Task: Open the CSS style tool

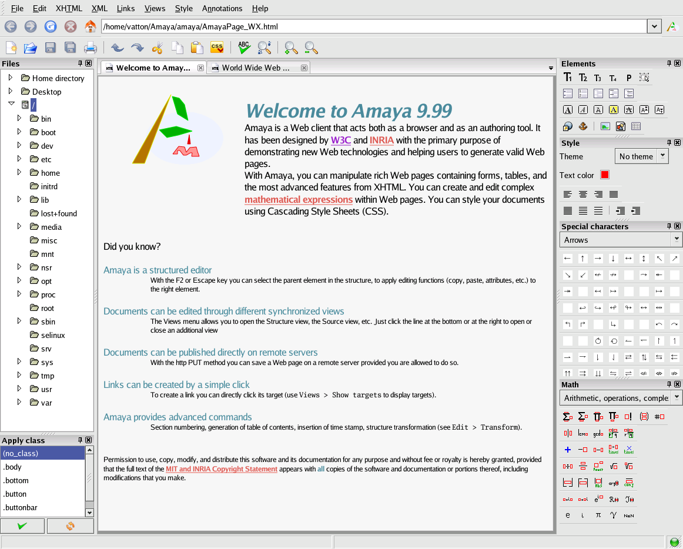Action: pos(216,46)
